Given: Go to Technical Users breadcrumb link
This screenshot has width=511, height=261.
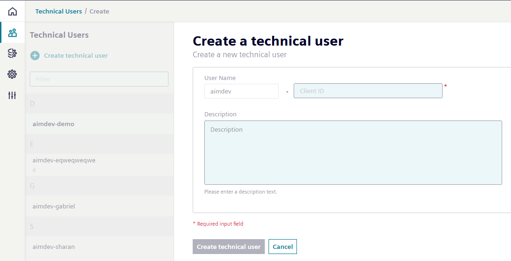Looking at the screenshot, I should (59, 12).
